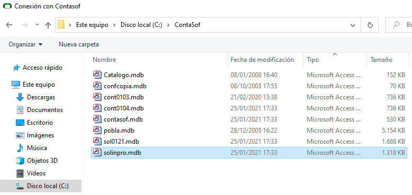The height and width of the screenshot is (195, 412).
Task: Click the forward navigation arrow
Action: coord(25,25)
